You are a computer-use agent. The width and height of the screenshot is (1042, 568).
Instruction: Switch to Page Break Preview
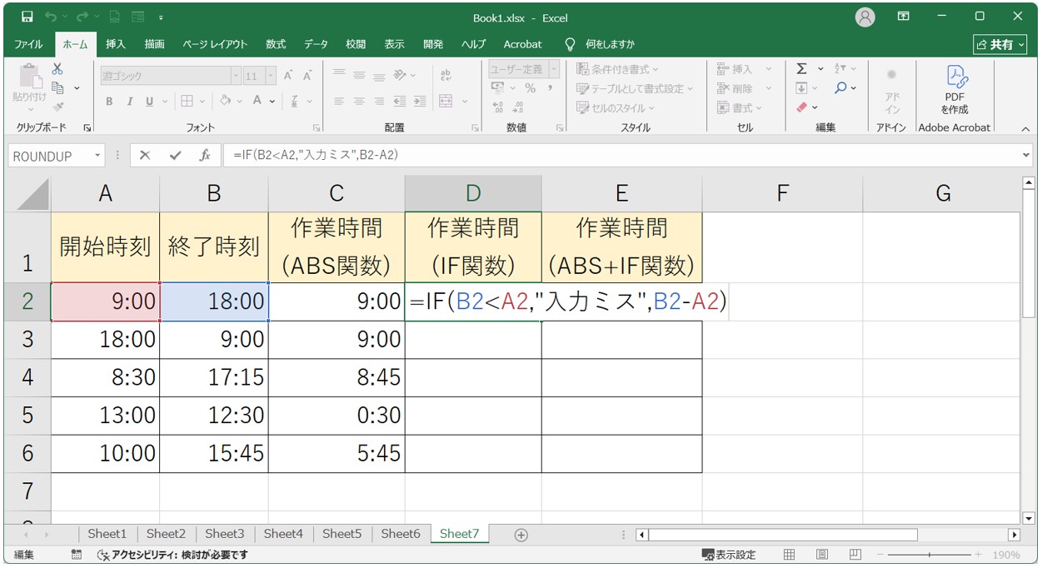tap(855, 555)
